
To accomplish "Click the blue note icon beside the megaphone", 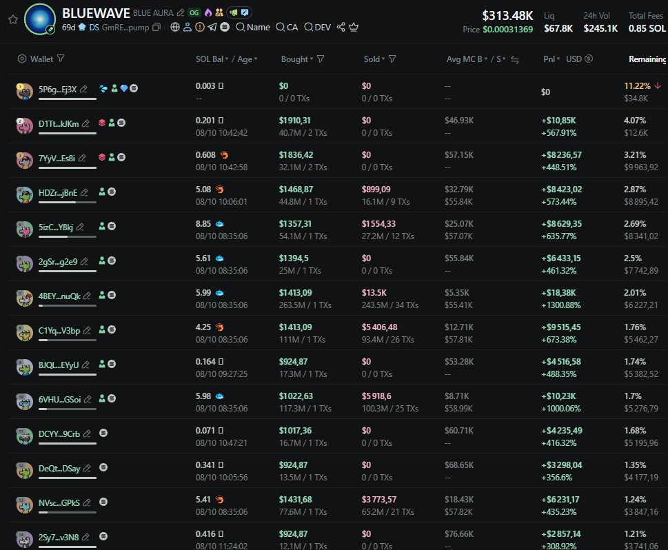I will pyautogui.click(x=245, y=13).
